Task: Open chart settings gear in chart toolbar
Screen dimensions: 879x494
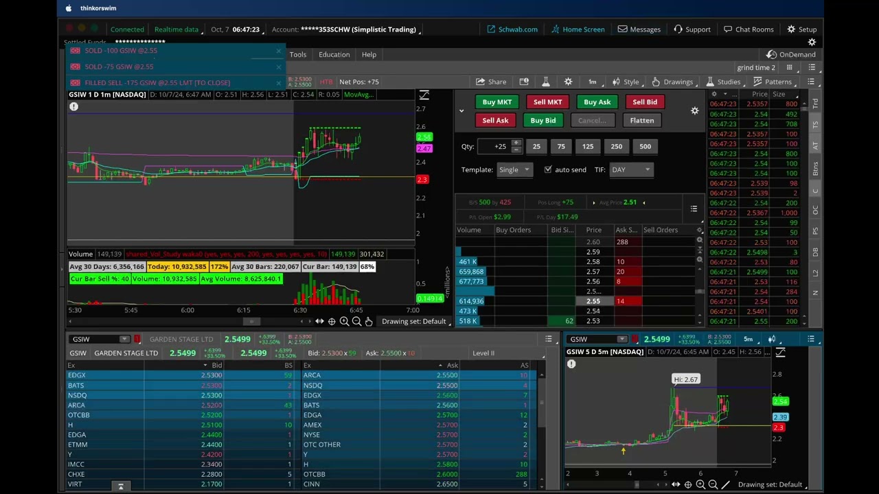Action: [x=568, y=82]
